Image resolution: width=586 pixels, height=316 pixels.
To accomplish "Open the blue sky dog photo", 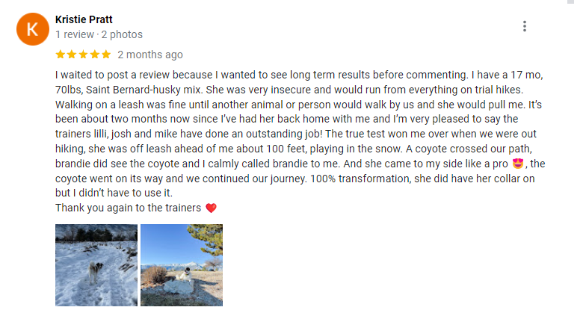I will coord(182,265).
